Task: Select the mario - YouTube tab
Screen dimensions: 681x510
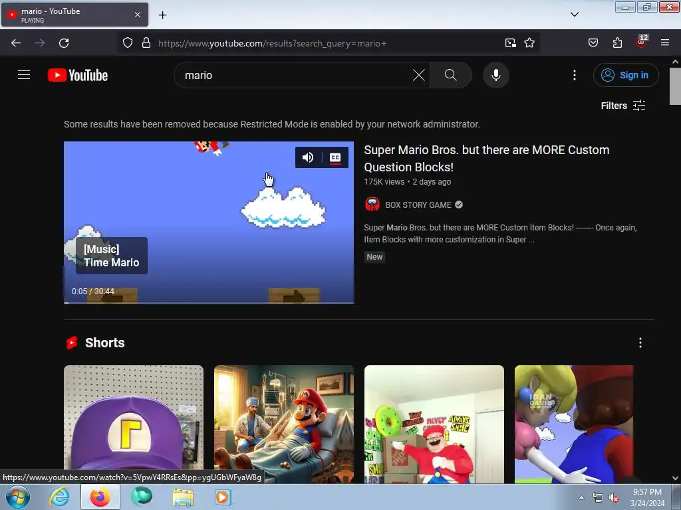Action: 74,15
